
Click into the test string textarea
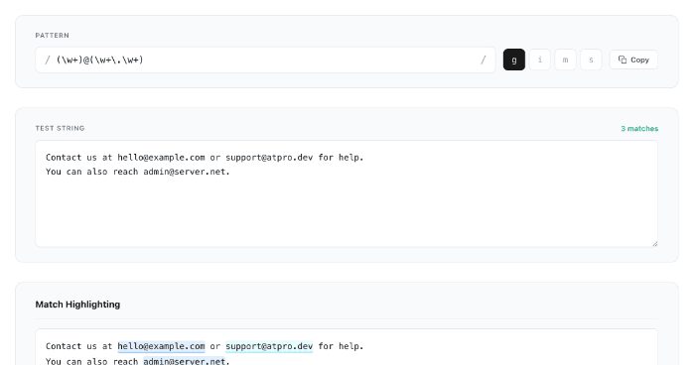(347, 193)
